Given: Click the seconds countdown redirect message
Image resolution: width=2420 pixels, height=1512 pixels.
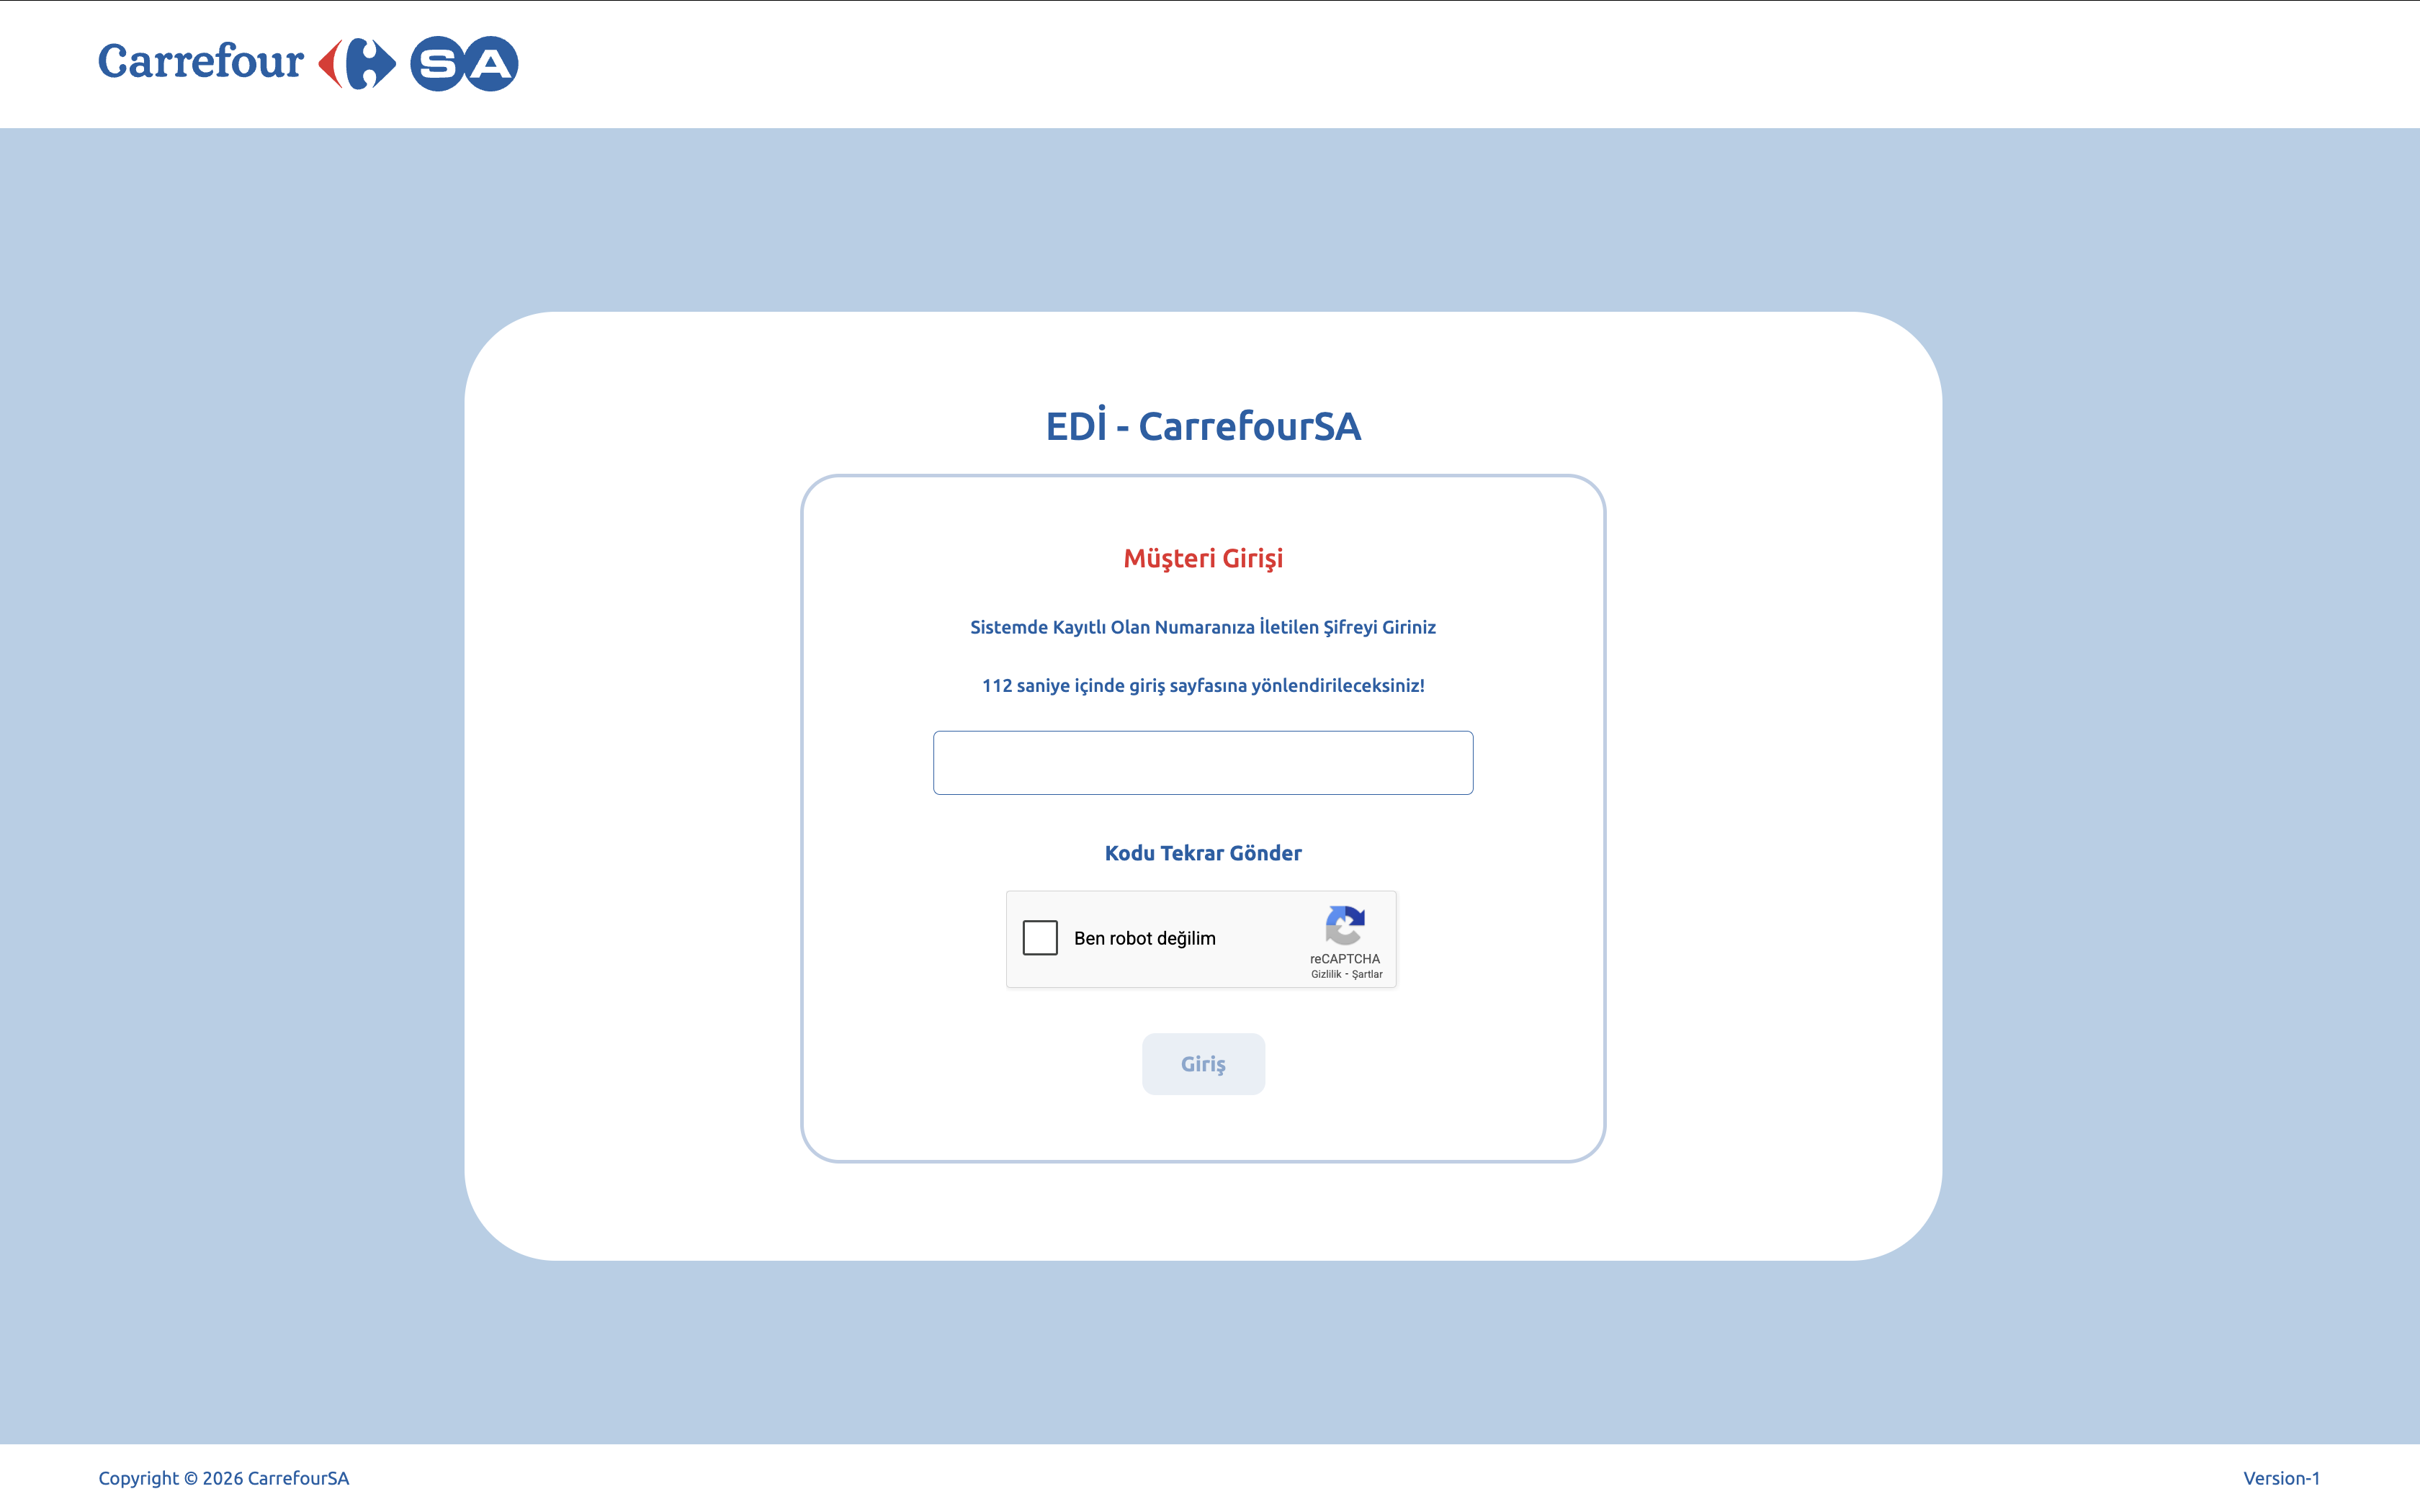Looking at the screenshot, I should 1202,685.
